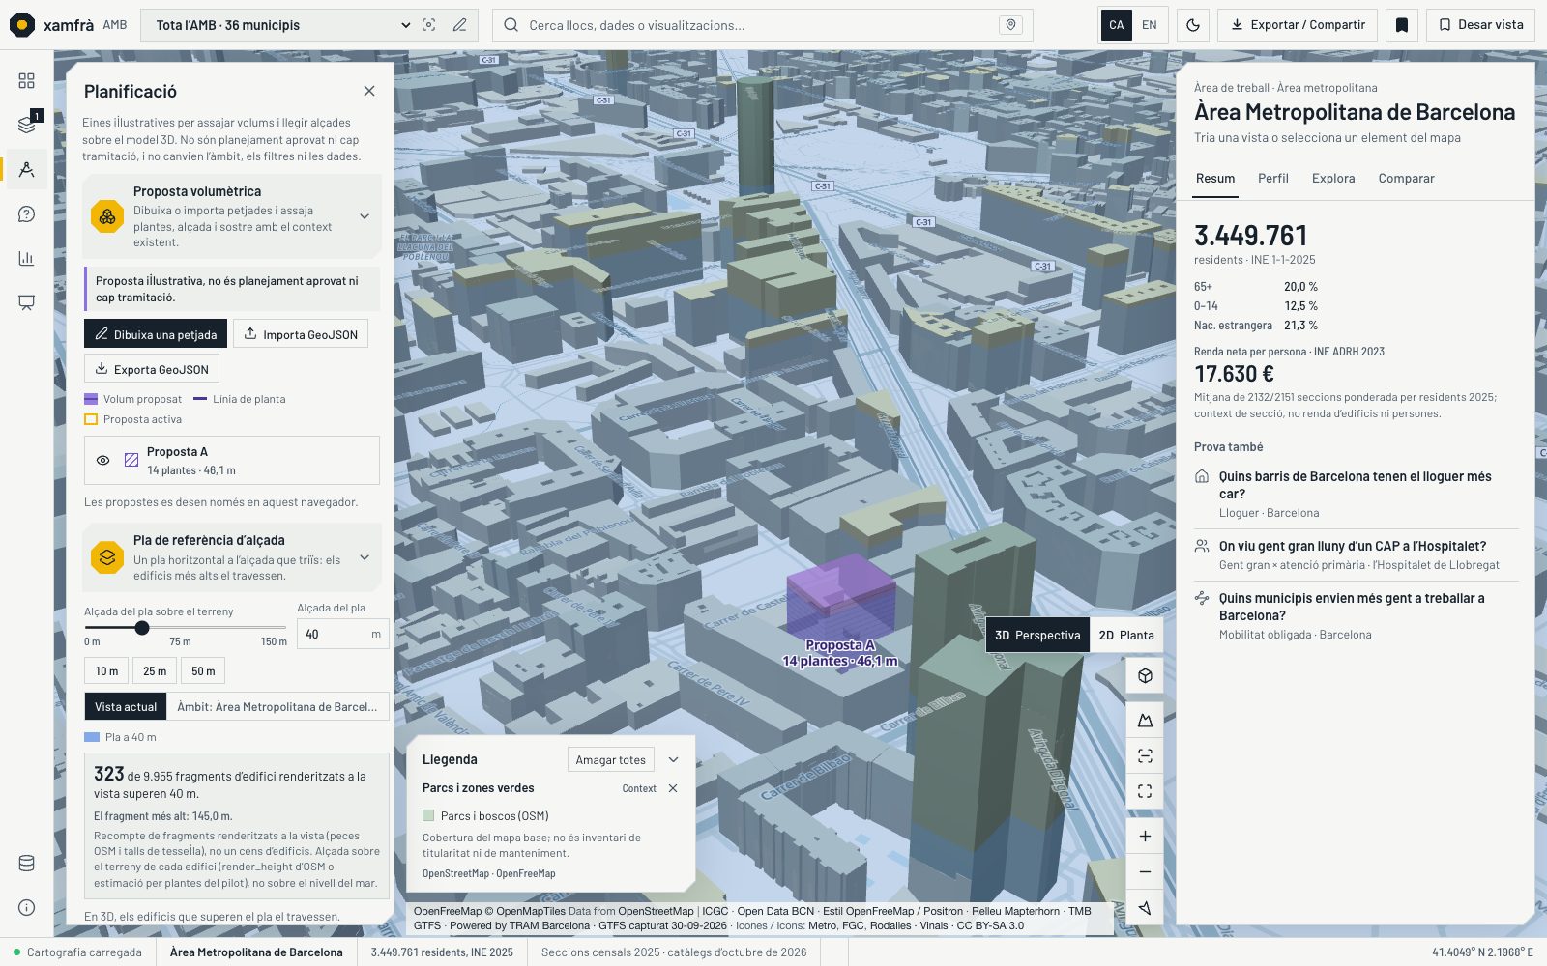Click Amagar totes in legend
The image size is (1547, 966).
pyautogui.click(x=610, y=759)
